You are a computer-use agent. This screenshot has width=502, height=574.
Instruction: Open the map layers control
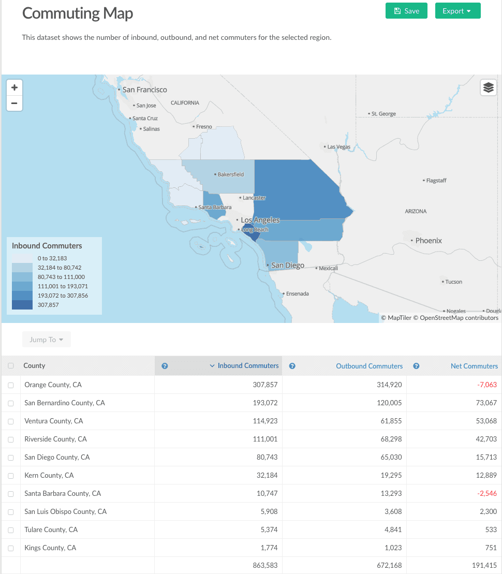[488, 87]
